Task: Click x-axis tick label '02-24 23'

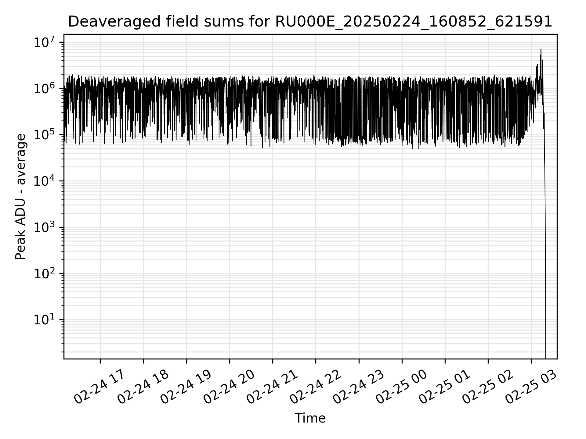Action: [358, 387]
